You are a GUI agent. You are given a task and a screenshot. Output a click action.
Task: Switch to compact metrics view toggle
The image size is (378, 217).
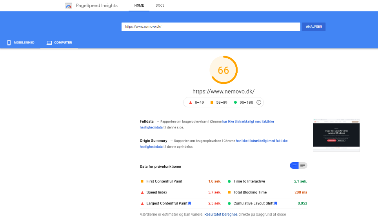click(x=294, y=165)
